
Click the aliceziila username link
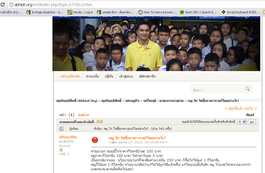pyautogui.click(x=68, y=137)
